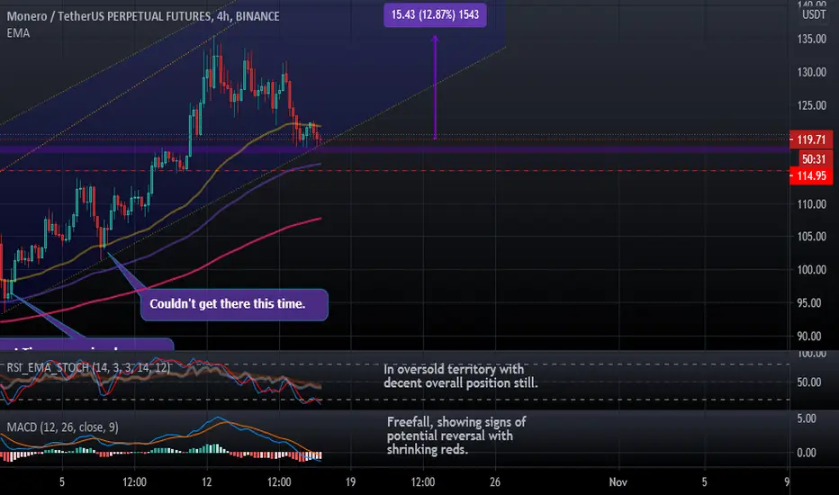The width and height of the screenshot is (839, 495).
Task: Click the red dashed 114.95 horizontal line
Action: click(395, 171)
